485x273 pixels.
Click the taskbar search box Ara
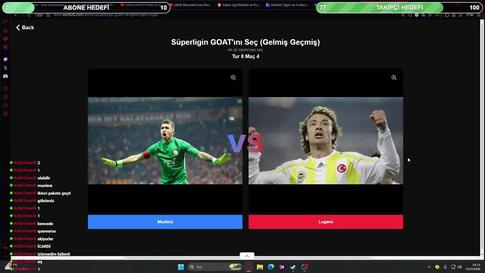click(215, 267)
